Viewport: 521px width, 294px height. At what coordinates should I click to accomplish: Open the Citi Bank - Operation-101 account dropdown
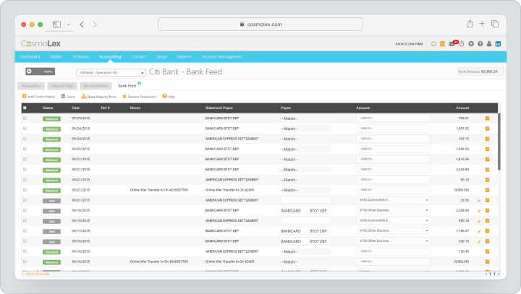(x=111, y=72)
